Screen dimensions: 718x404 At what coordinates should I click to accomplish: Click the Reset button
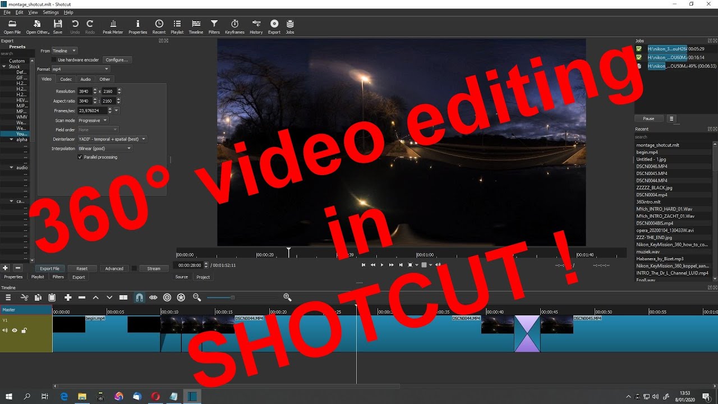(x=82, y=268)
